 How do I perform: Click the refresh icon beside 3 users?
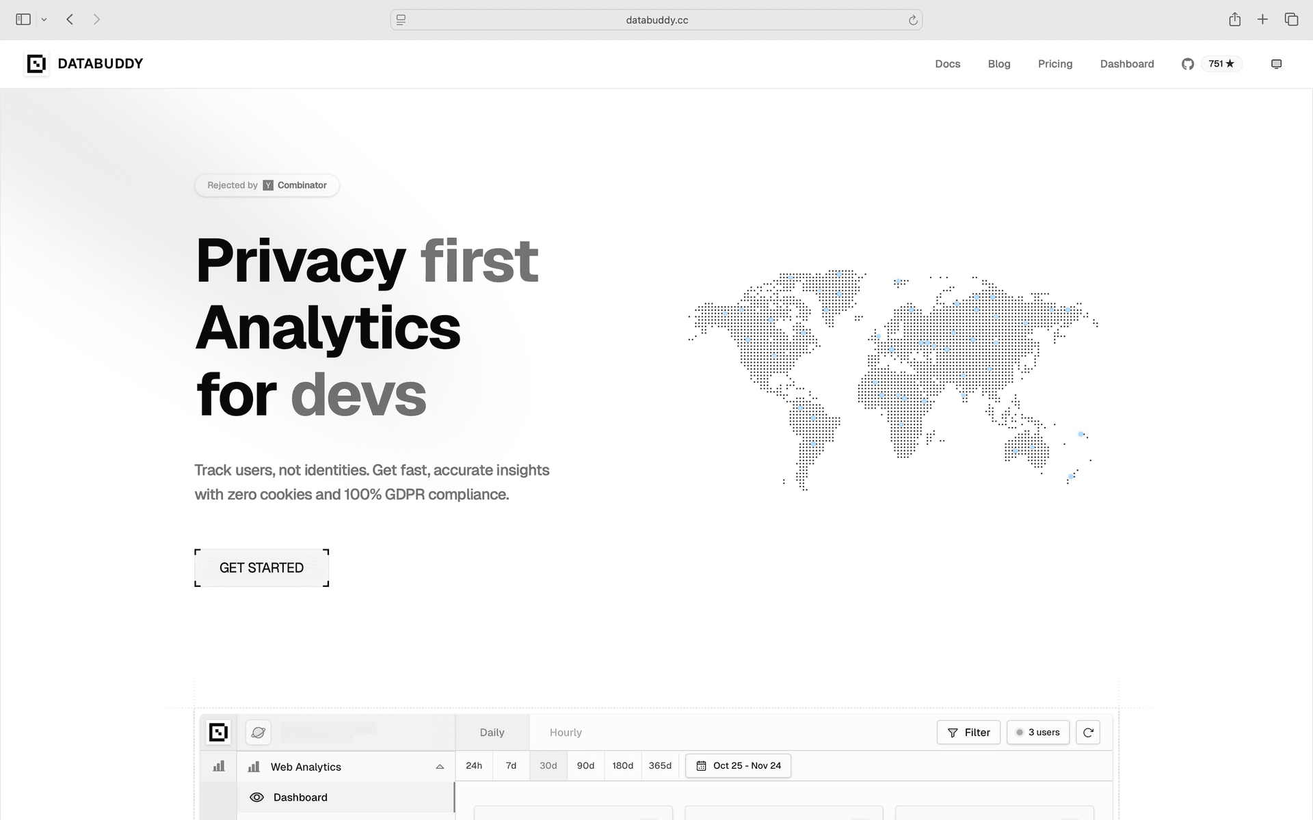[x=1087, y=732]
